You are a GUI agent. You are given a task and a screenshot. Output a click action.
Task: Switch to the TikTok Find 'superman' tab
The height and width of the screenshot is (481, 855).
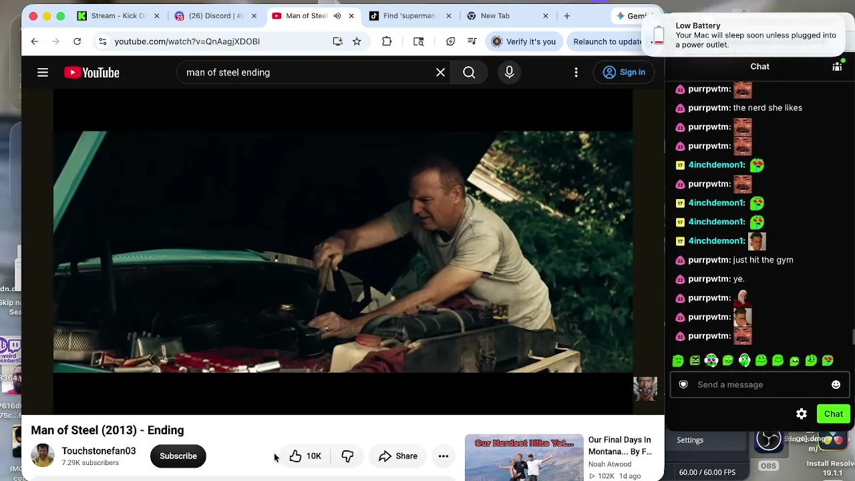point(409,16)
